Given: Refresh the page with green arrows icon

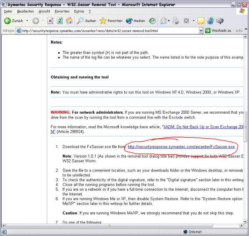Looking at the screenshot, I should (x=60, y=21).
